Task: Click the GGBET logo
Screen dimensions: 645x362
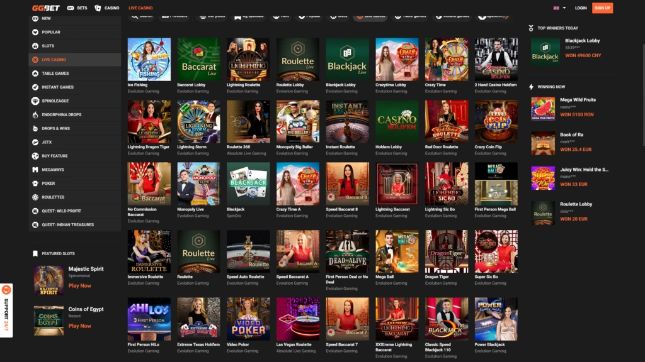Action: [x=45, y=8]
